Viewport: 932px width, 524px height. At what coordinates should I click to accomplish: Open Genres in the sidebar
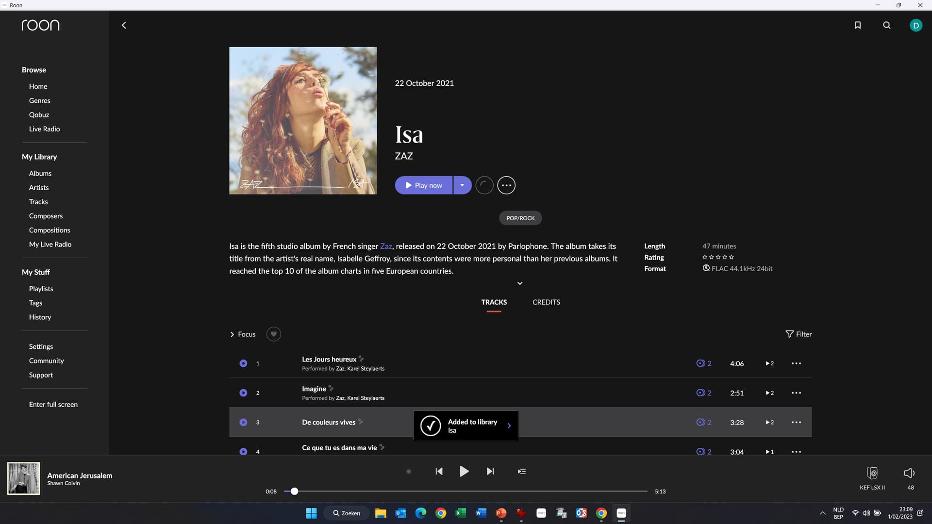pos(39,100)
